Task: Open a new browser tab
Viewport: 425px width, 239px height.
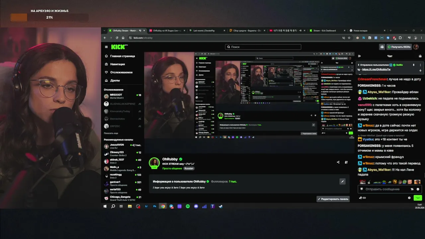Action: pos(390,31)
